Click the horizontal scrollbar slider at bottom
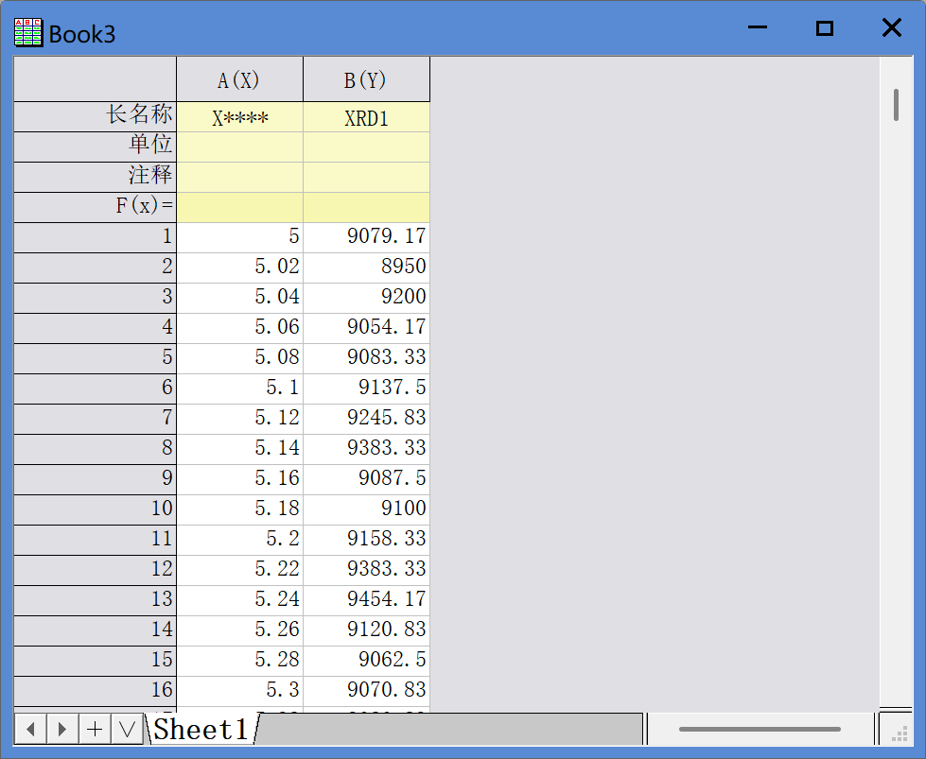The height and width of the screenshot is (759, 926). [x=760, y=729]
